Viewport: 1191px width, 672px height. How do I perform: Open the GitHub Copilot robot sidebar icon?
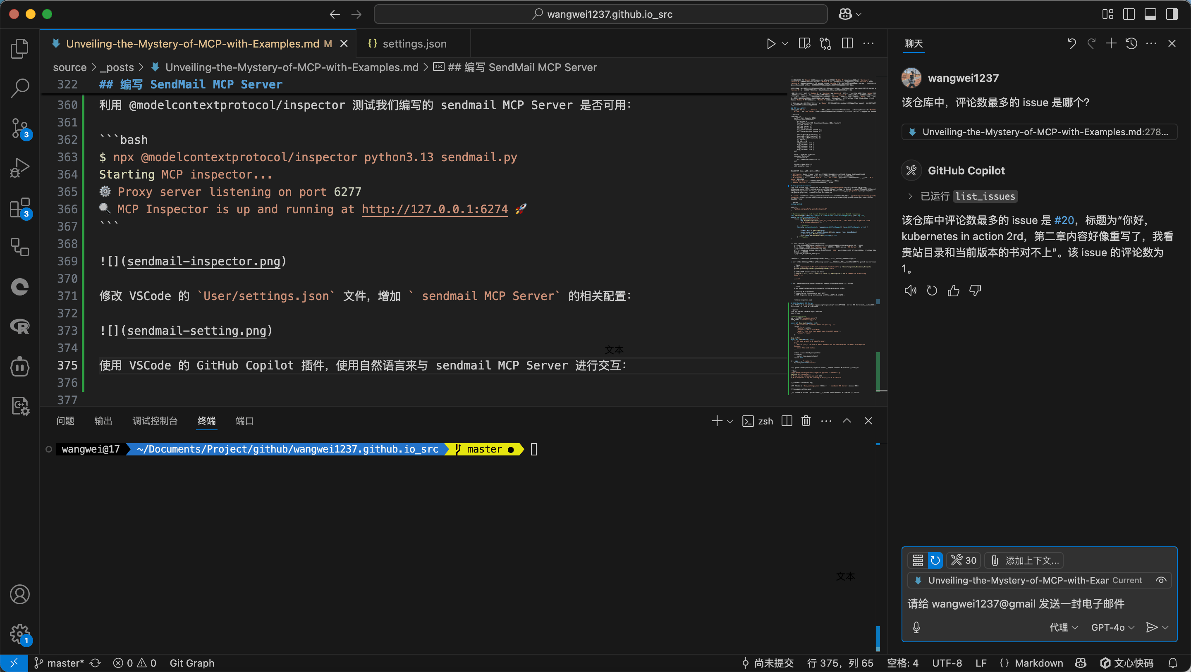[19, 367]
